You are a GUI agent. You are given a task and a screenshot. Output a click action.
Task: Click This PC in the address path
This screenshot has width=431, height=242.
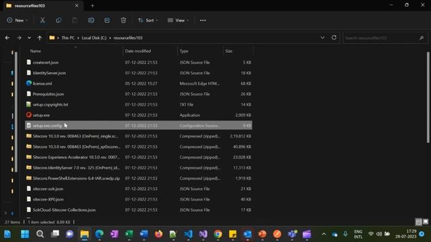pyautogui.click(x=68, y=38)
